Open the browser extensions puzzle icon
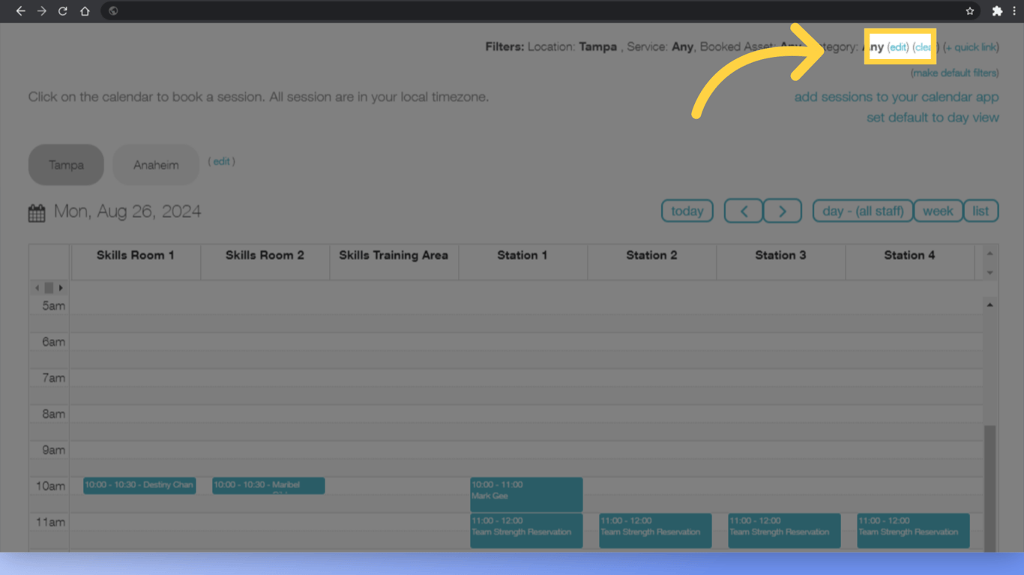This screenshot has height=575, width=1024. click(997, 10)
